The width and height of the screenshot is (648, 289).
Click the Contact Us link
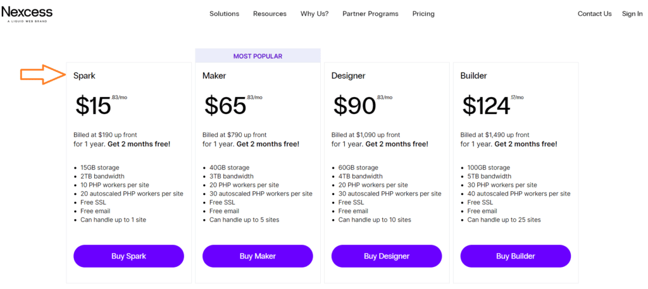594,14
